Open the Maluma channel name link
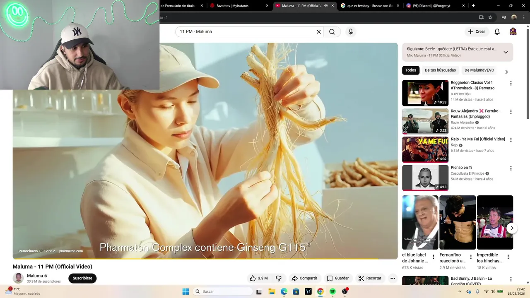The height and width of the screenshot is (298, 530). tap(35, 276)
